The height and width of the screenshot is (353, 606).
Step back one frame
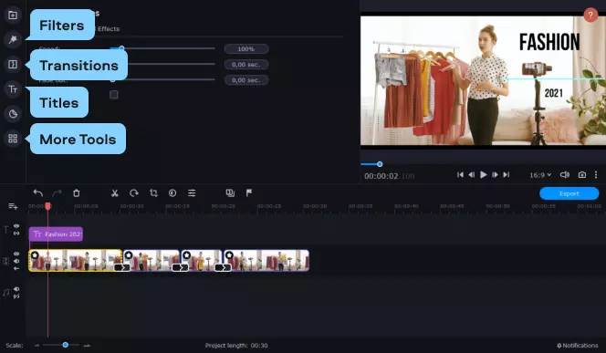(x=472, y=175)
